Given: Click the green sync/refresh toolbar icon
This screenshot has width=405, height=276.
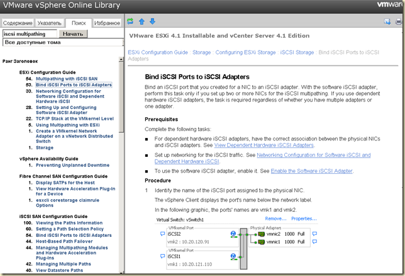Looking at the screenshot, I should point(130,21).
